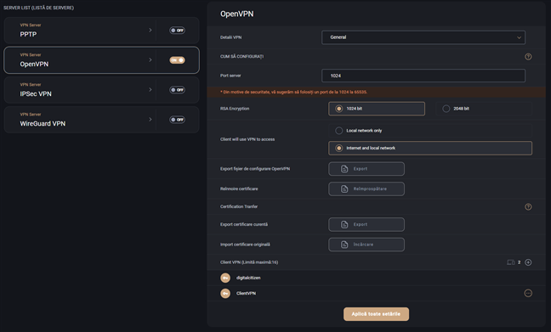551x332 pixels.
Task: Open the Detalii VPN General dropdown
Action: [x=423, y=37]
